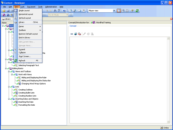Open the Properties toolbar icon
The image size is (173, 130).
click(132, 11)
